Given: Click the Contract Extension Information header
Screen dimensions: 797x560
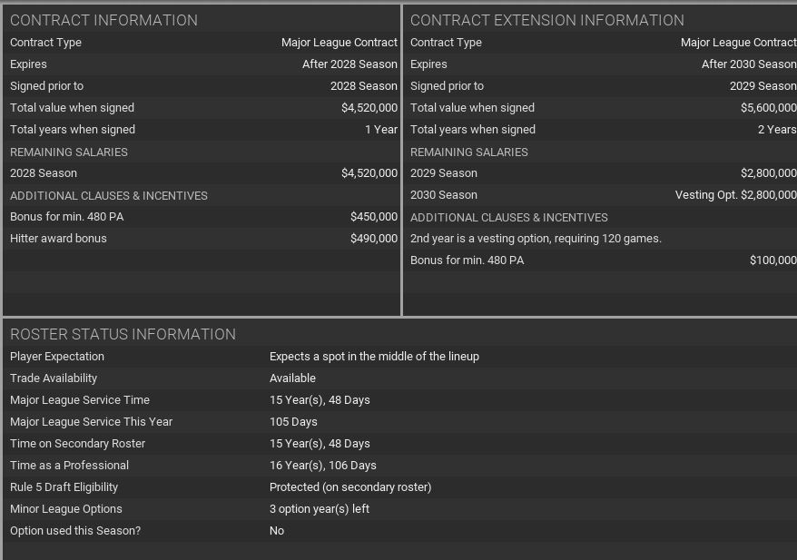Looking at the screenshot, I should 546,20.
